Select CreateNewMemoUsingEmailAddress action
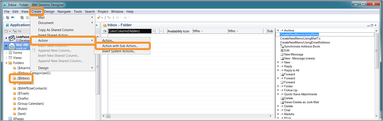Screen dimensions: 383x121 tap(305, 42)
